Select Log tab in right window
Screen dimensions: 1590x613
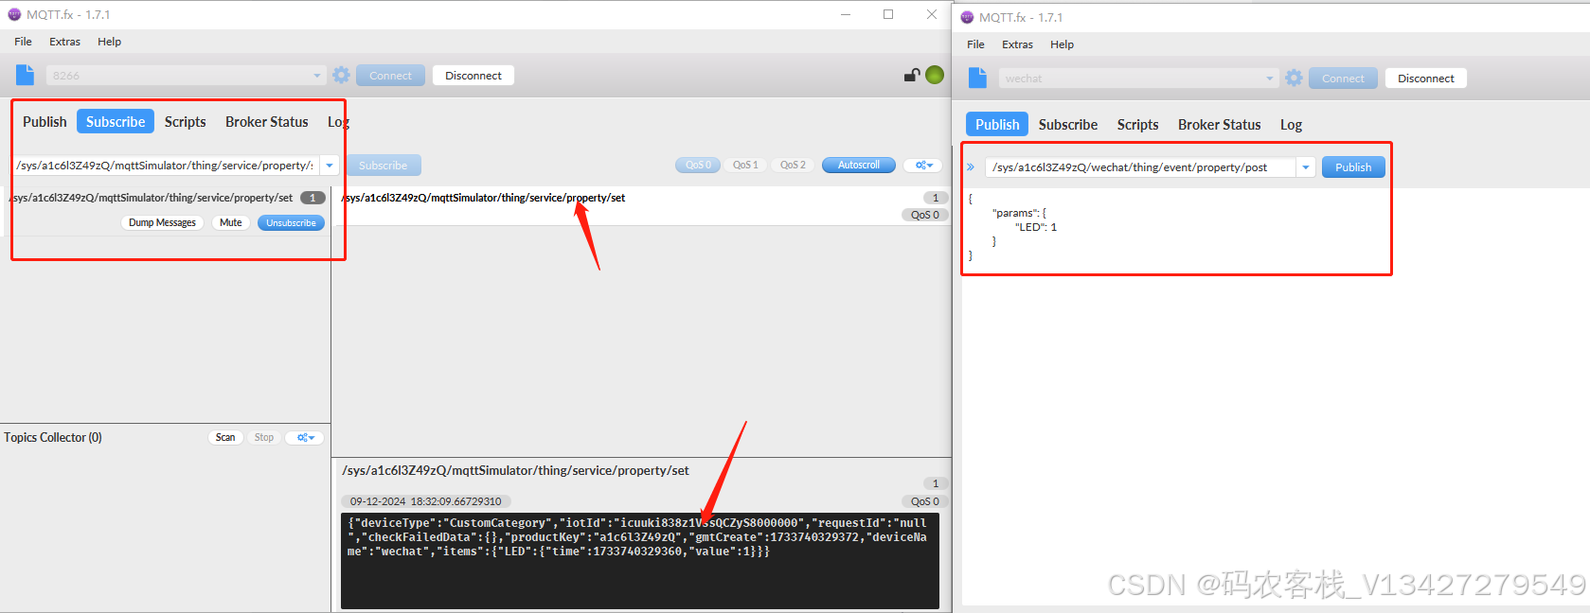(1292, 125)
